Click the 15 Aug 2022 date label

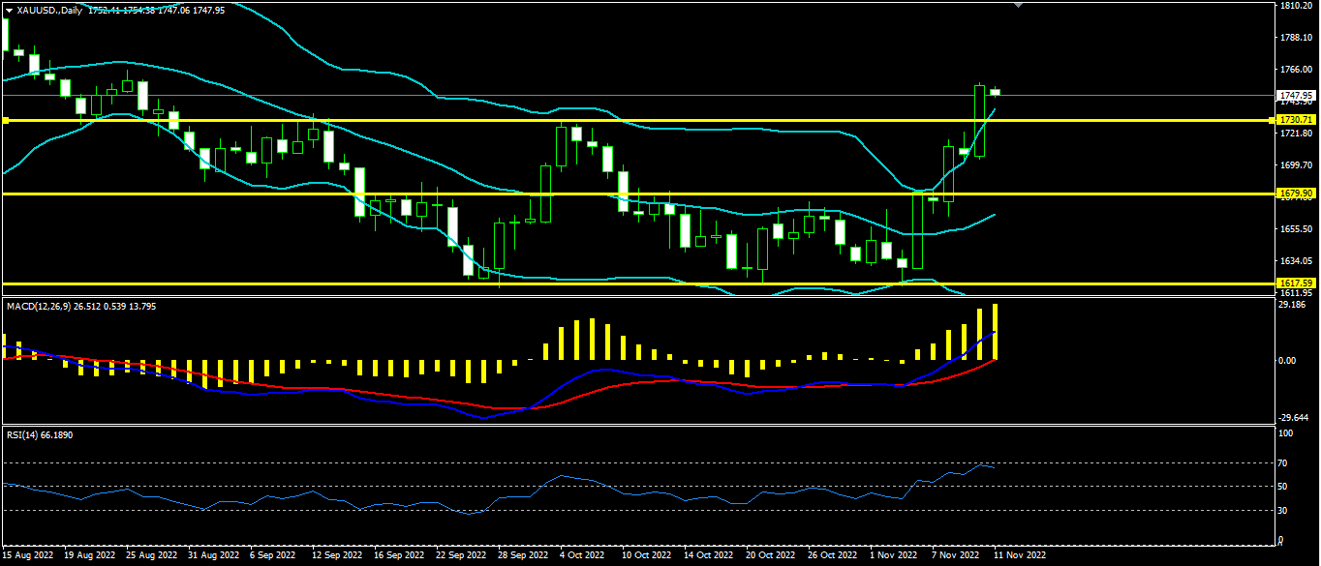click(x=28, y=556)
